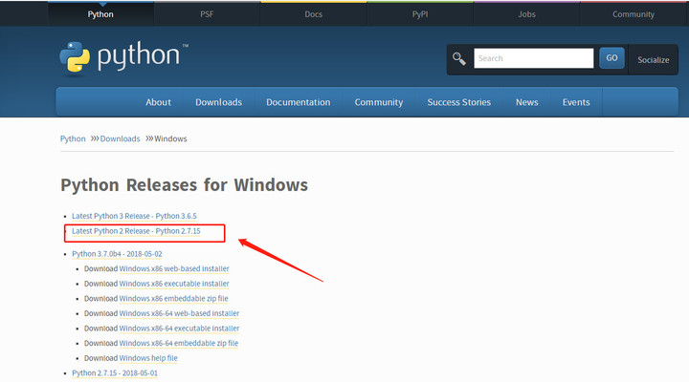Click the Windows breadcrumb text

click(x=170, y=138)
